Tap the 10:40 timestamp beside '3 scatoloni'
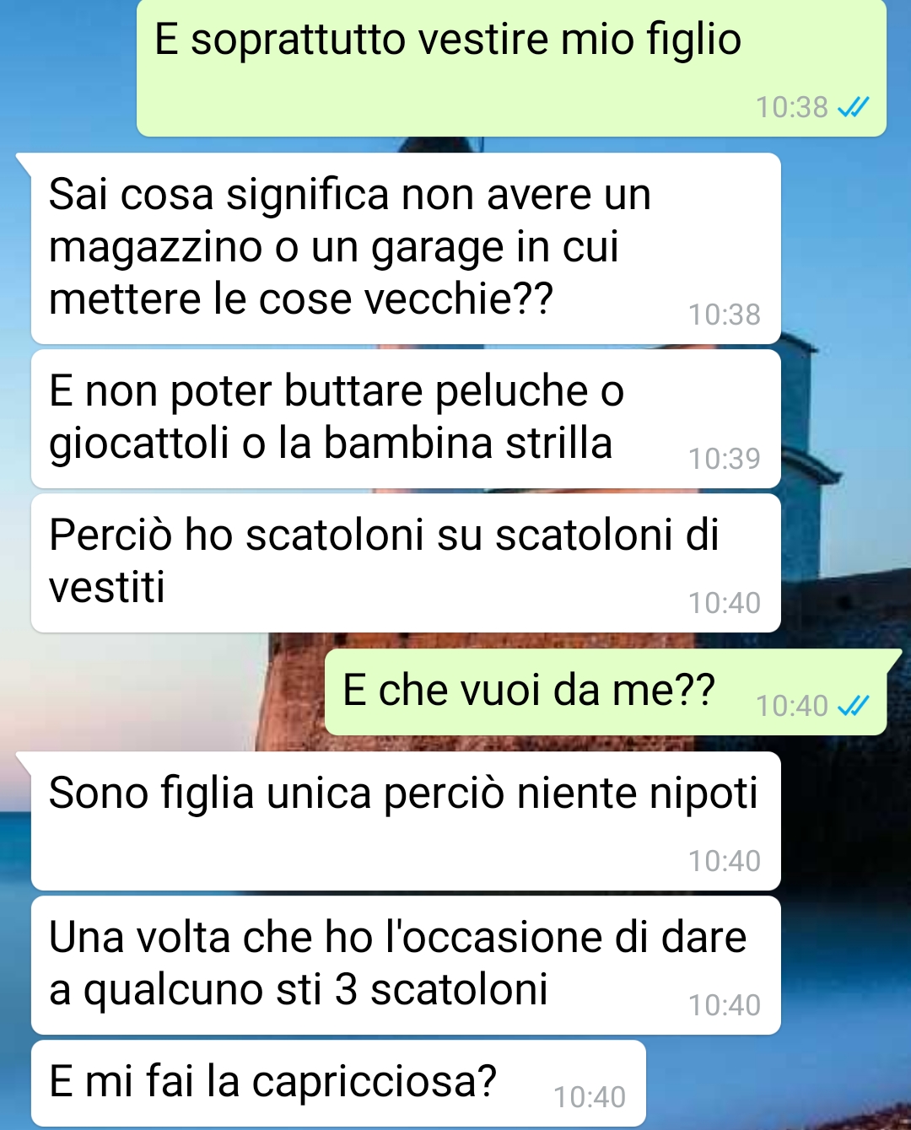Image resolution: width=911 pixels, height=1130 pixels. [724, 1005]
